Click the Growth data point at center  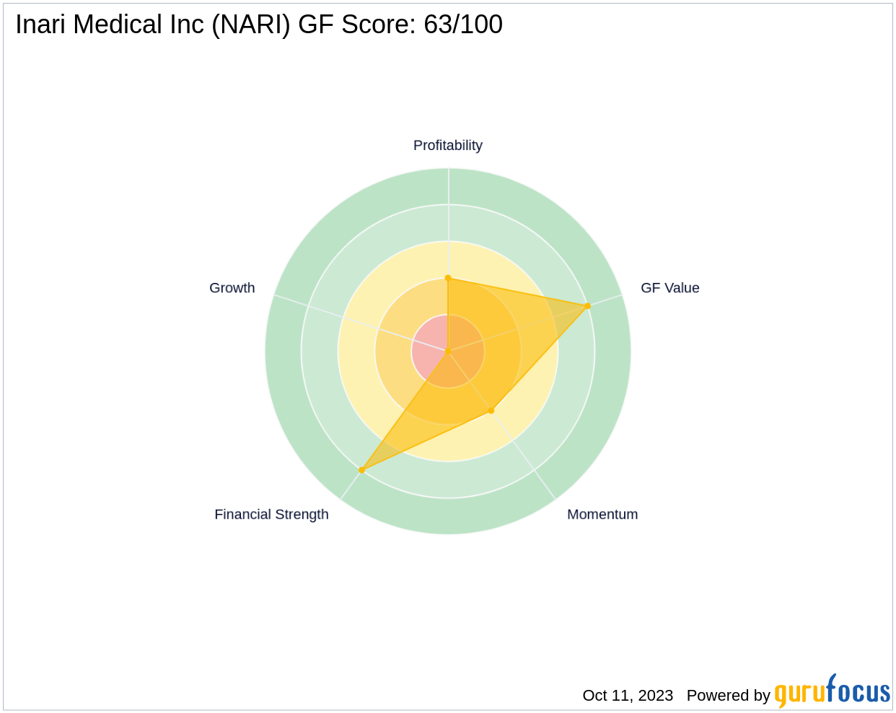pyautogui.click(x=448, y=351)
